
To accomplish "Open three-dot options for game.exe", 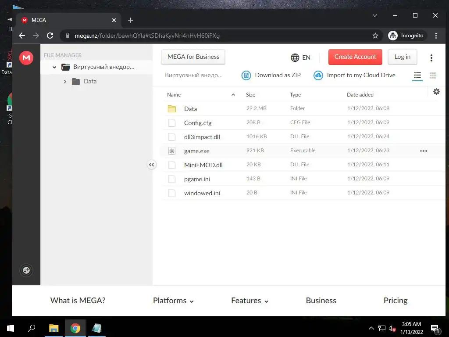I will 424,151.
